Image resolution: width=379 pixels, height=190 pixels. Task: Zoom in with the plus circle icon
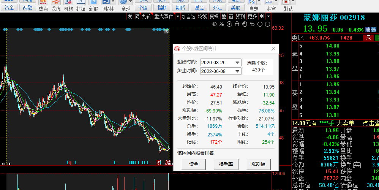pos(260,24)
